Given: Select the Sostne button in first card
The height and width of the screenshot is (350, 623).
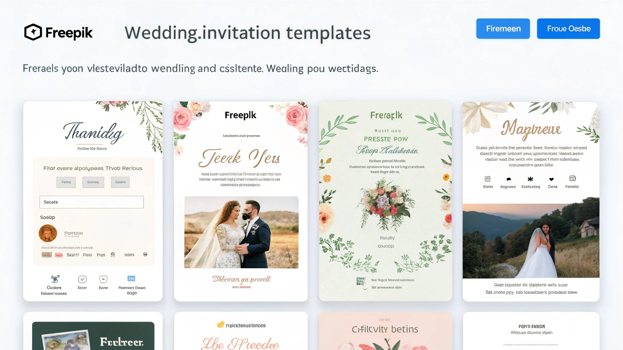Looking at the screenshot, I should 120,182.
